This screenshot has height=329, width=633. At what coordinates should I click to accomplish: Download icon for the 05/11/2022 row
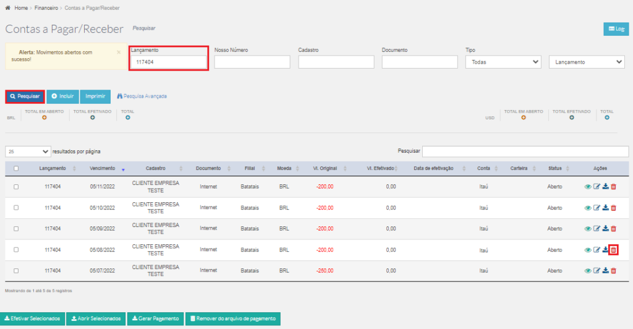click(606, 187)
